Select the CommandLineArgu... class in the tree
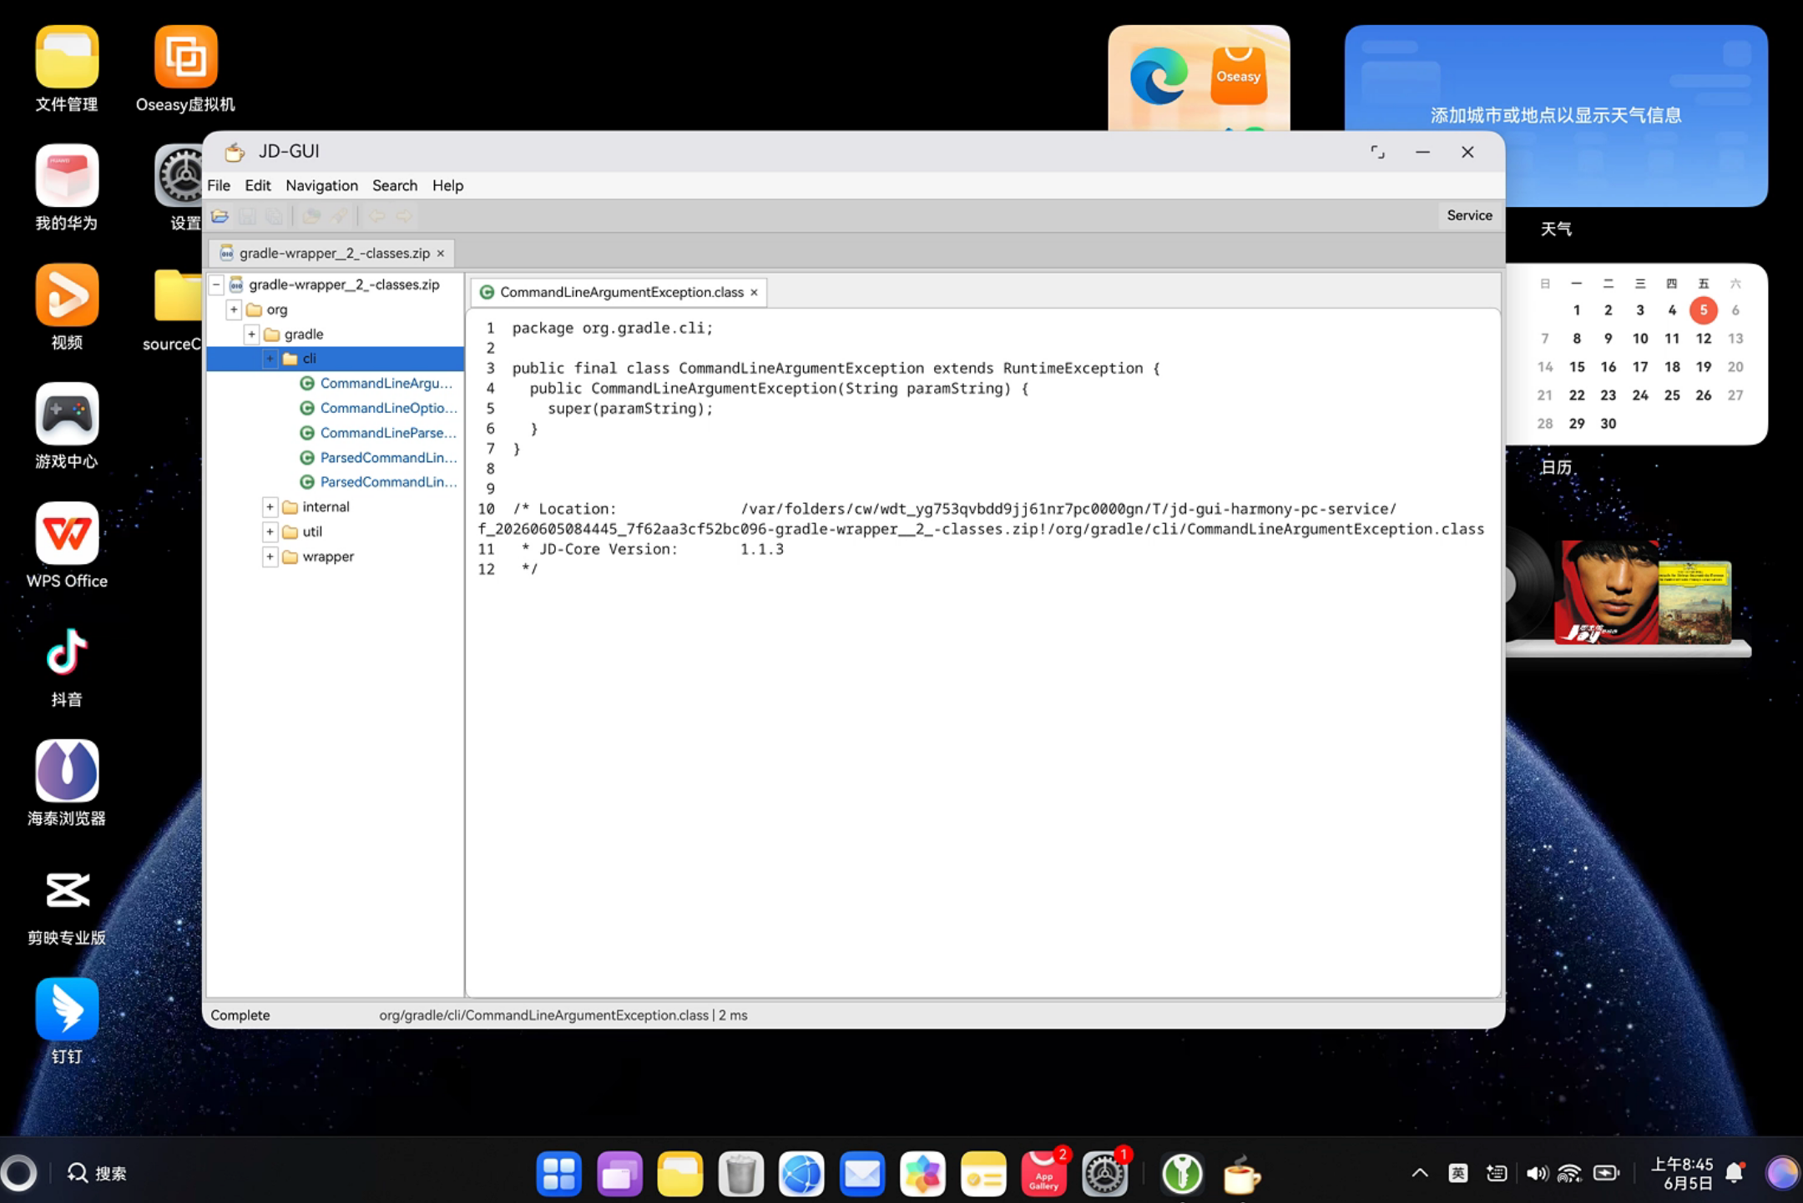This screenshot has height=1203, width=1803. click(x=386, y=384)
